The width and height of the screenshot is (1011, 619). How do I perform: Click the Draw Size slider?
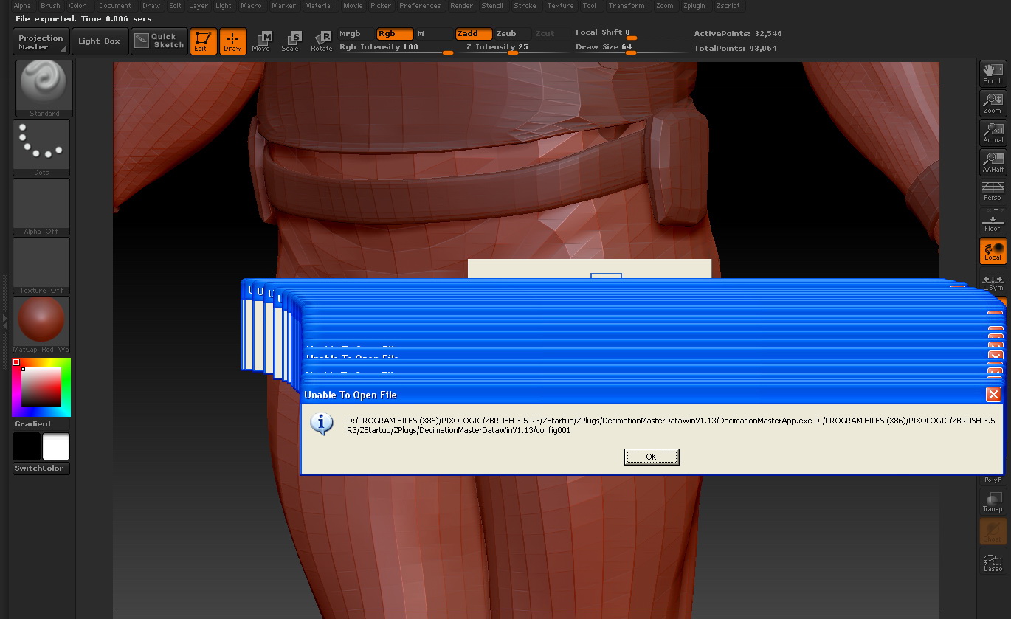[x=630, y=48]
